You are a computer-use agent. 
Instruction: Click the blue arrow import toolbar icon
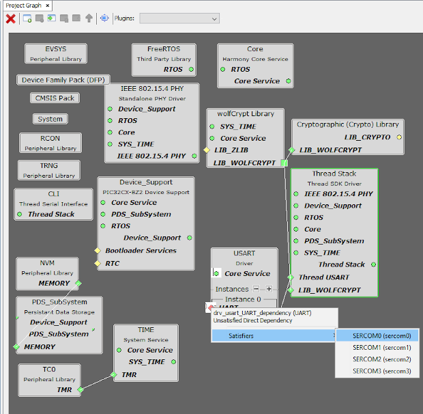point(51,18)
